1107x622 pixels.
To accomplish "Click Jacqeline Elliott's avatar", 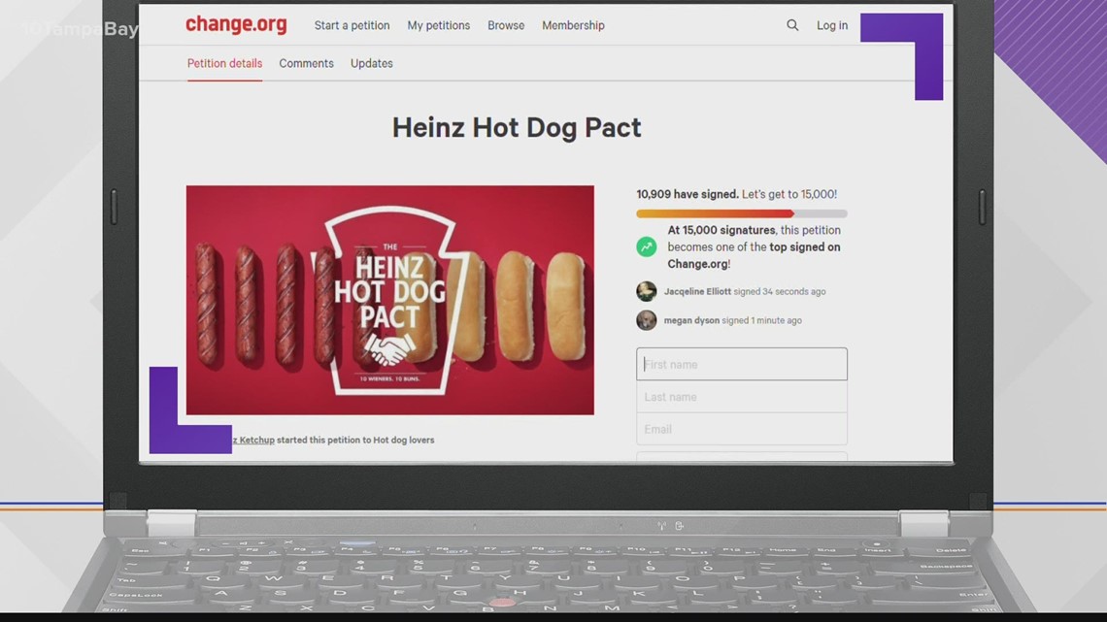I will pyautogui.click(x=646, y=291).
